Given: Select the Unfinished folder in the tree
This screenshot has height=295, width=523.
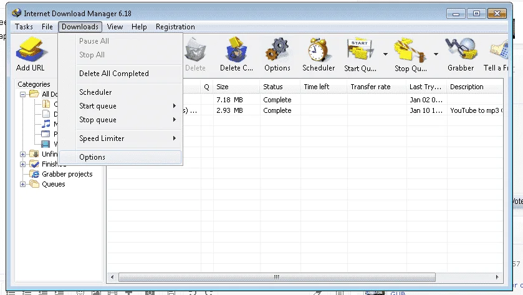Looking at the screenshot, I should (44, 154).
